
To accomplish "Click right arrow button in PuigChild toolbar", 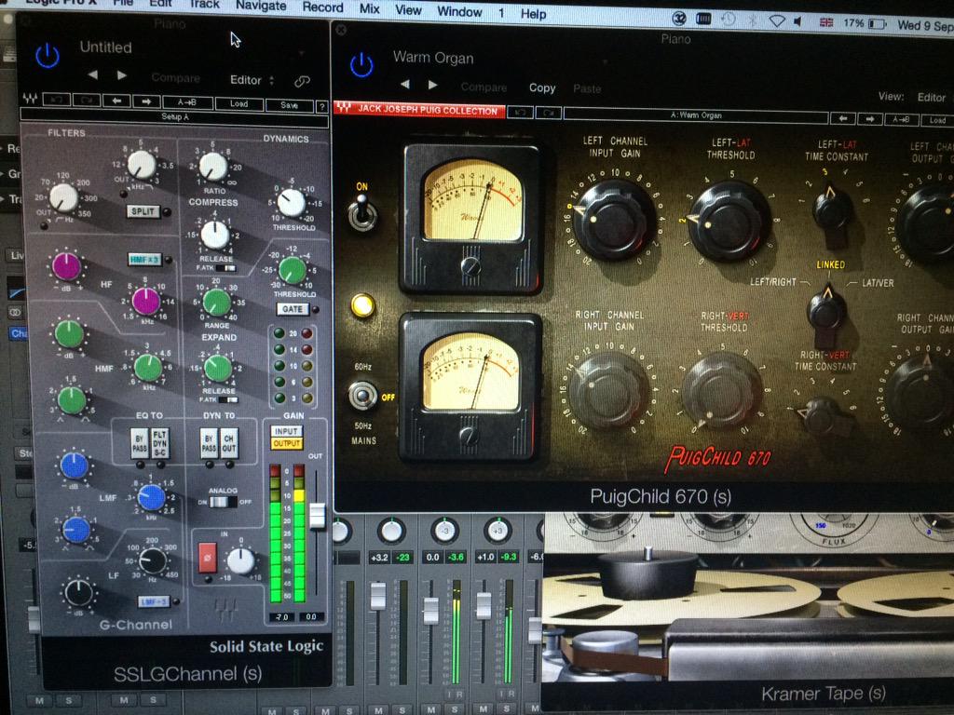I will tap(870, 119).
